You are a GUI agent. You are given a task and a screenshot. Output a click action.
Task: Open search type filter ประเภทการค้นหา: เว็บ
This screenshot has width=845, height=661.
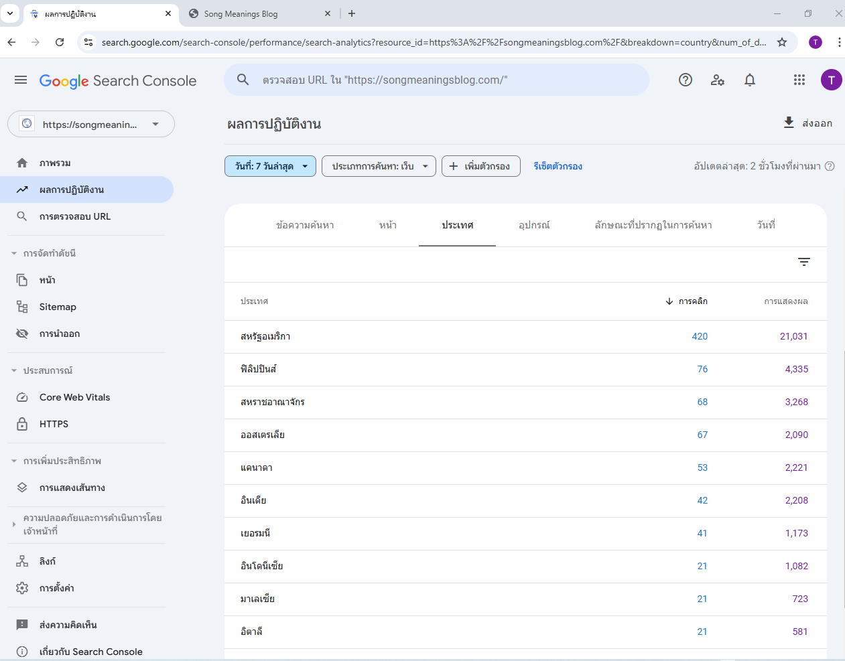pyautogui.click(x=379, y=166)
